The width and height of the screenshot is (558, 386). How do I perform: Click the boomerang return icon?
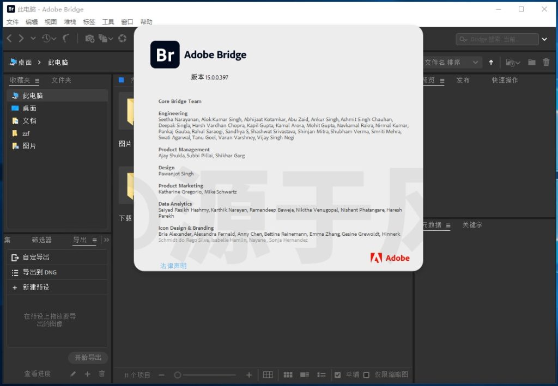pos(66,39)
